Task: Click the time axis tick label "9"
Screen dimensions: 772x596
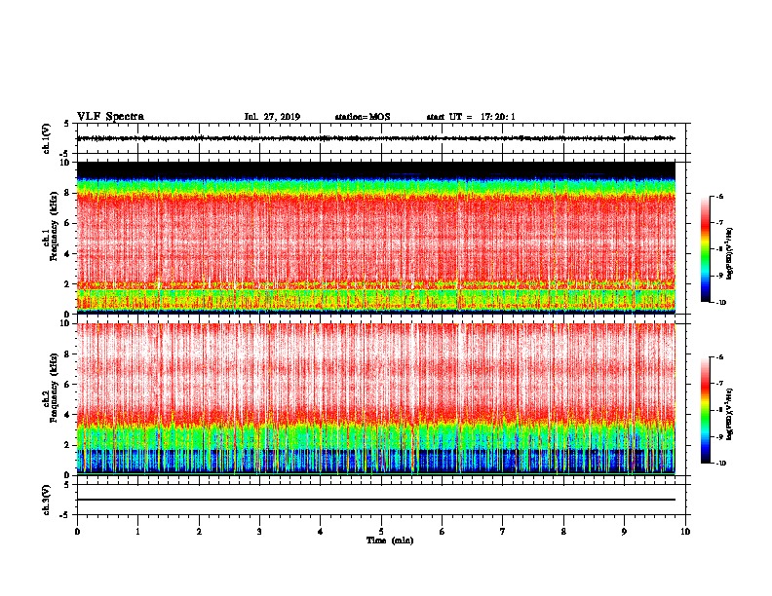Action: 624,532
